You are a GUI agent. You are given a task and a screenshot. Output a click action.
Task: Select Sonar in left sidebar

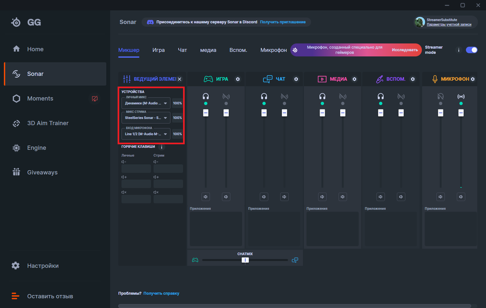point(55,74)
